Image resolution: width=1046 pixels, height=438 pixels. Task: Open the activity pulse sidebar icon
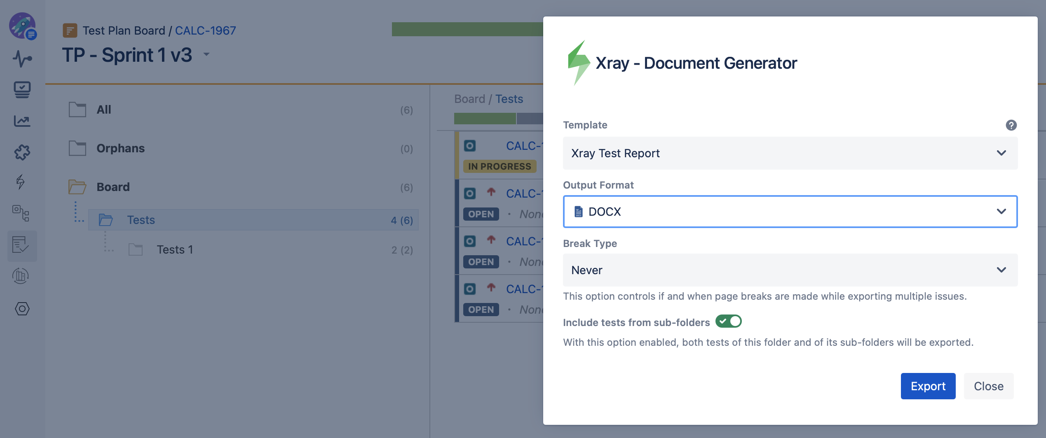[22, 58]
